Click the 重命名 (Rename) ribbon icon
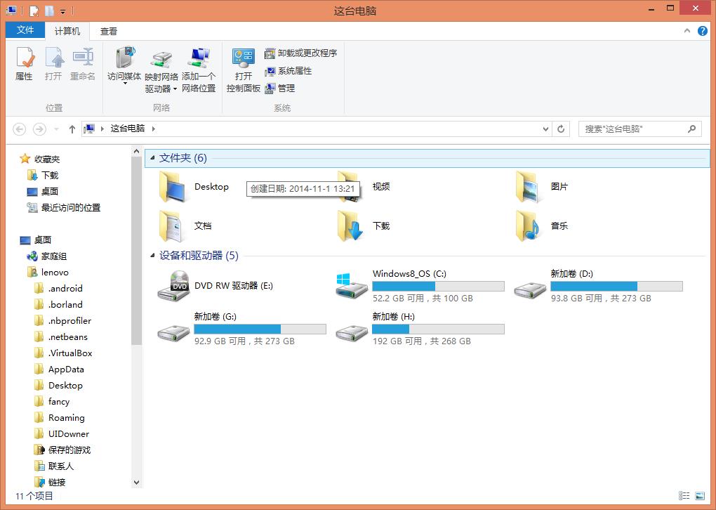The width and height of the screenshot is (716, 510). [84, 65]
